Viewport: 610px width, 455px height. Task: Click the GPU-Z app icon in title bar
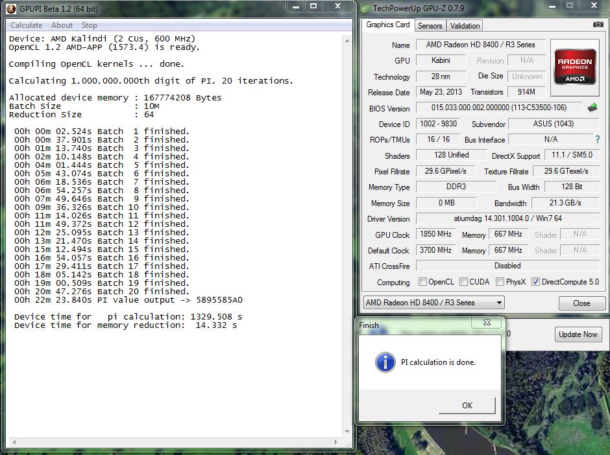point(365,8)
